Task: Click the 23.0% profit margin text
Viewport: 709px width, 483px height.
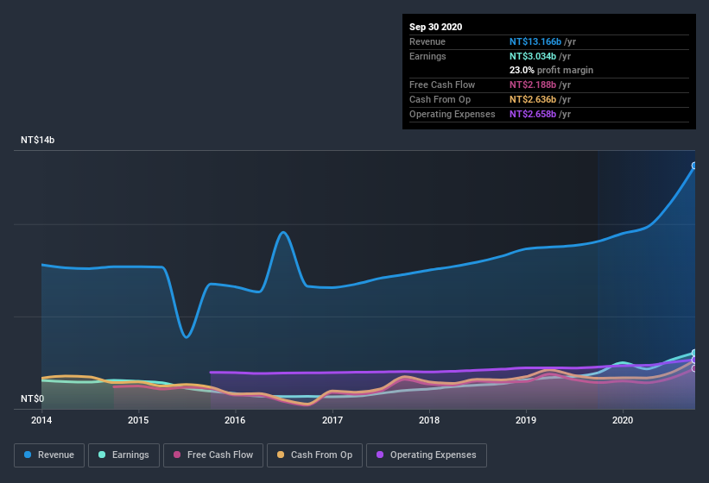Action: [x=551, y=70]
